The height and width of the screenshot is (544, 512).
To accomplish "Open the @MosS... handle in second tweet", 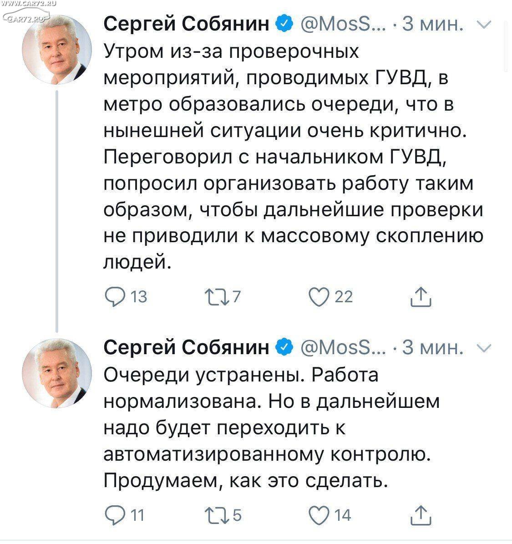I will [343, 347].
